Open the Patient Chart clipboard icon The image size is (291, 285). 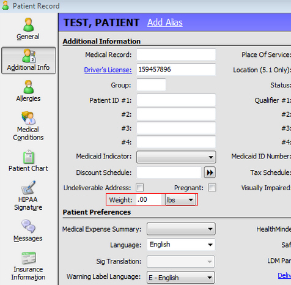point(29,157)
